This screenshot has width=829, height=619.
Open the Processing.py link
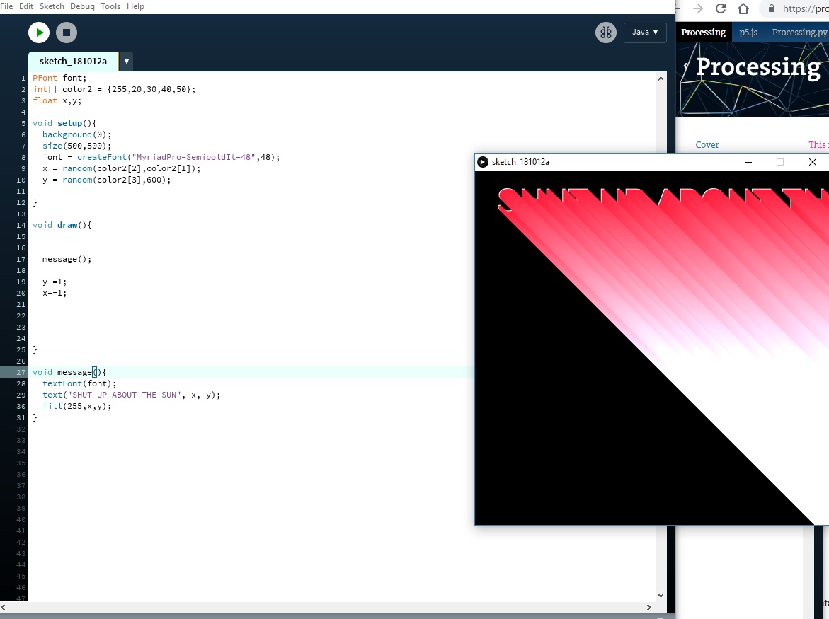(799, 33)
